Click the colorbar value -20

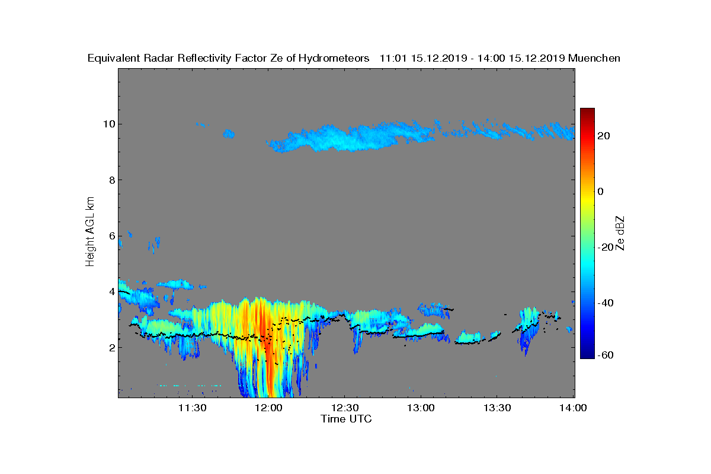click(604, 247)
